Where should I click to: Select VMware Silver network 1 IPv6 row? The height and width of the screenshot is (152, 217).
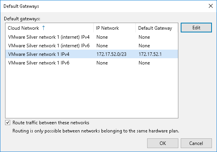(92, 63)
